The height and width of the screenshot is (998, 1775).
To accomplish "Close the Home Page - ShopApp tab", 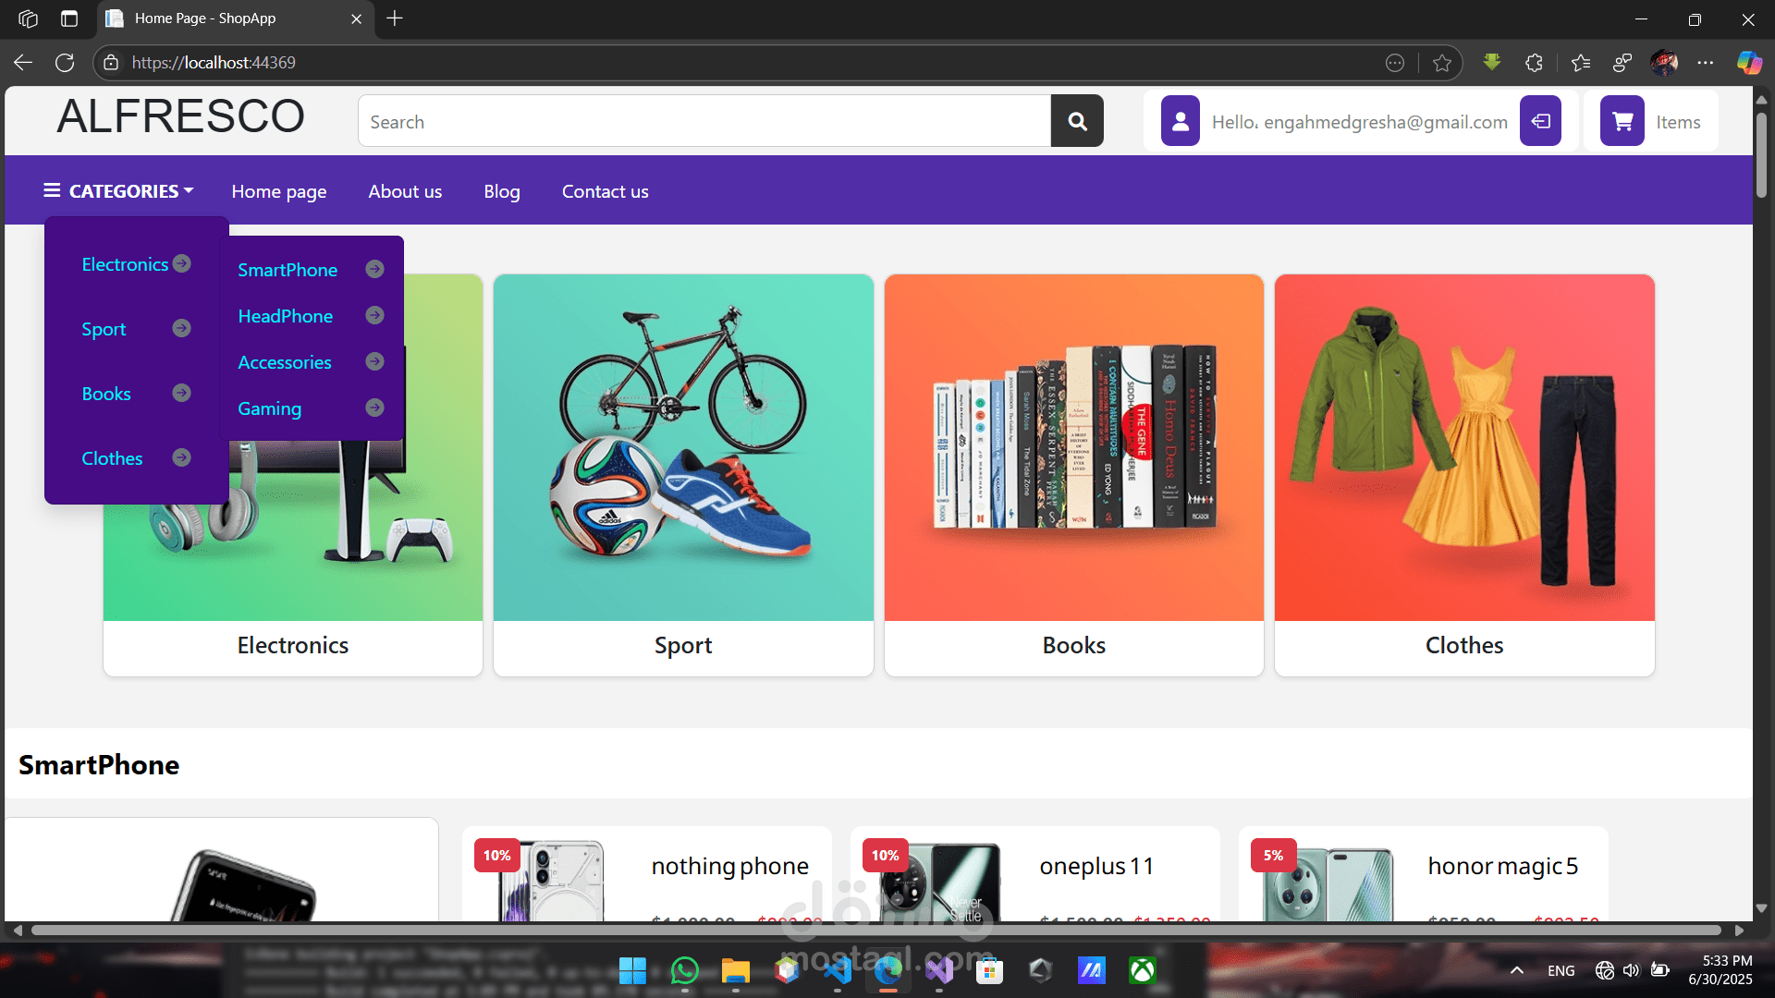I will (x=356, y=18).
